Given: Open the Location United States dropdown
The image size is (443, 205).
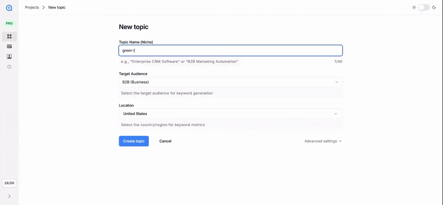Looking at the screenshot, I should point(231,114).
